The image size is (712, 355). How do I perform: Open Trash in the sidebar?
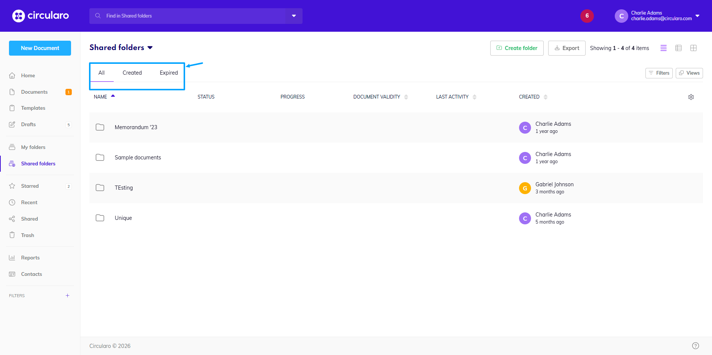pyautogui.click(x=28, y=235)
